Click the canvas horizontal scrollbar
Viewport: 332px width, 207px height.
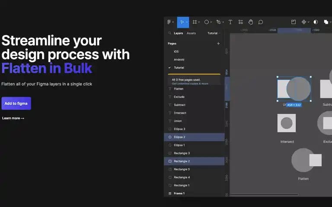click(264, 194)
